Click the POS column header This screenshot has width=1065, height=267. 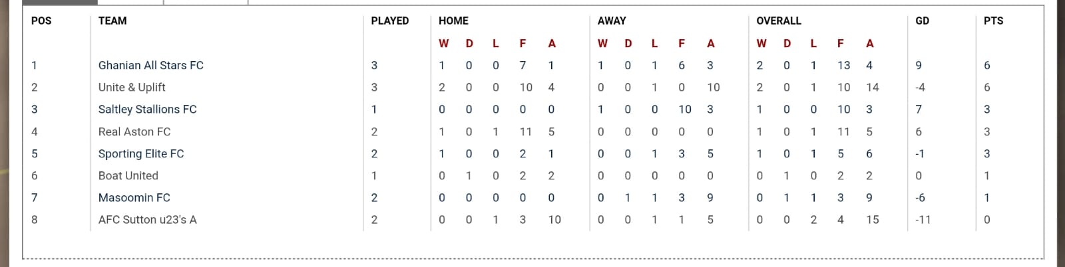tap(41, 21)
